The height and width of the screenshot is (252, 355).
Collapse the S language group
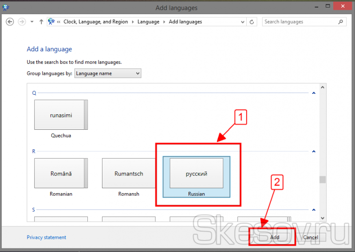coord(314,210)
